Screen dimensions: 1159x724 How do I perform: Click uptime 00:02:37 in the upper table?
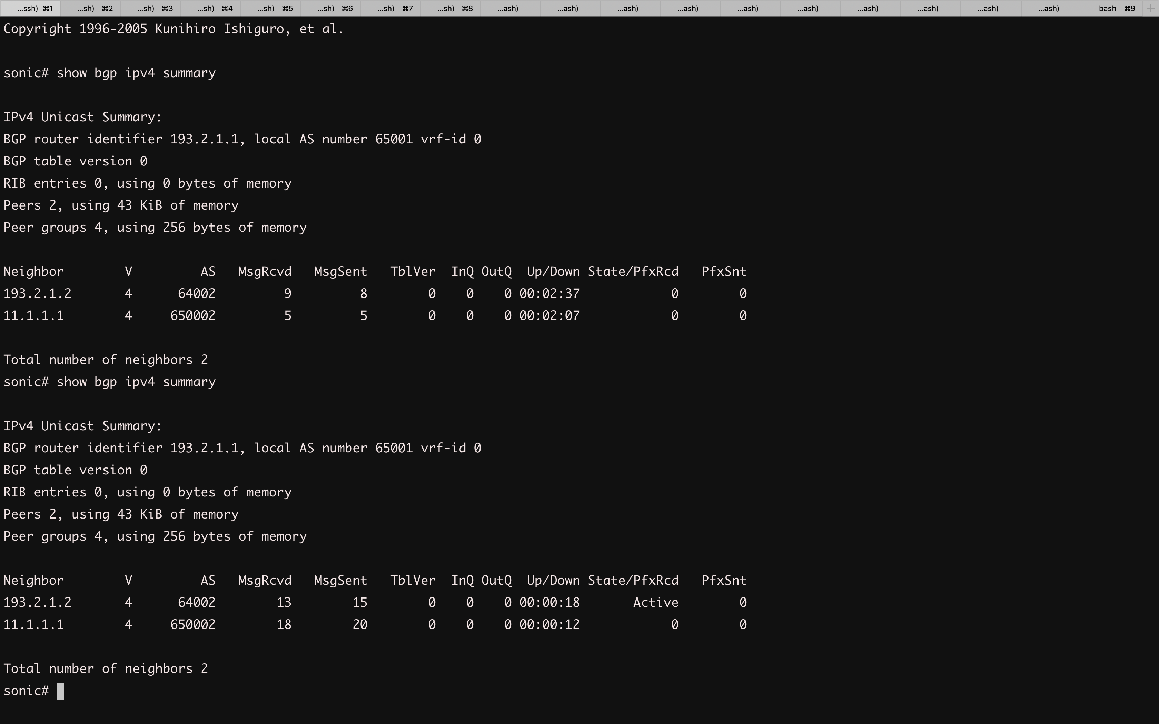(x=549, y=293)
